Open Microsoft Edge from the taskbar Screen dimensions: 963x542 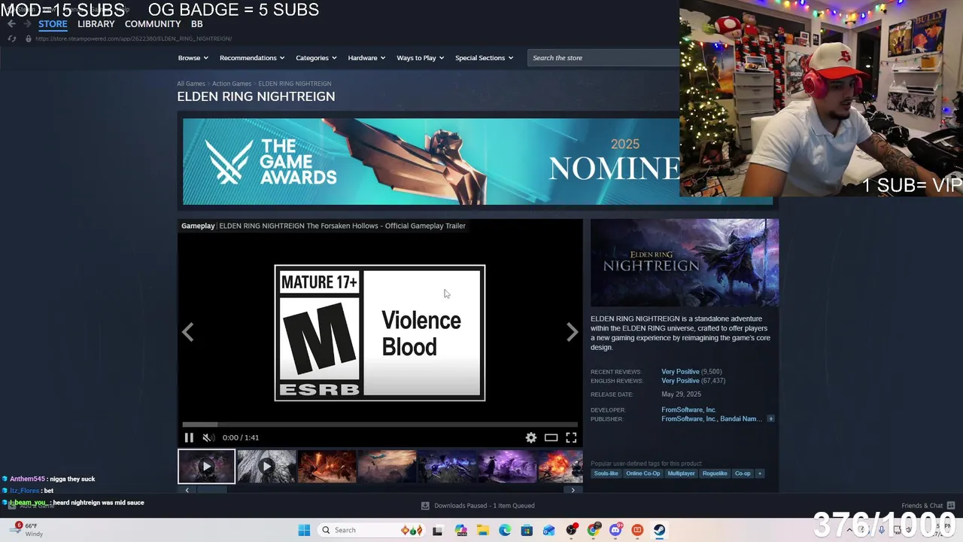click(x=505, y=530)
